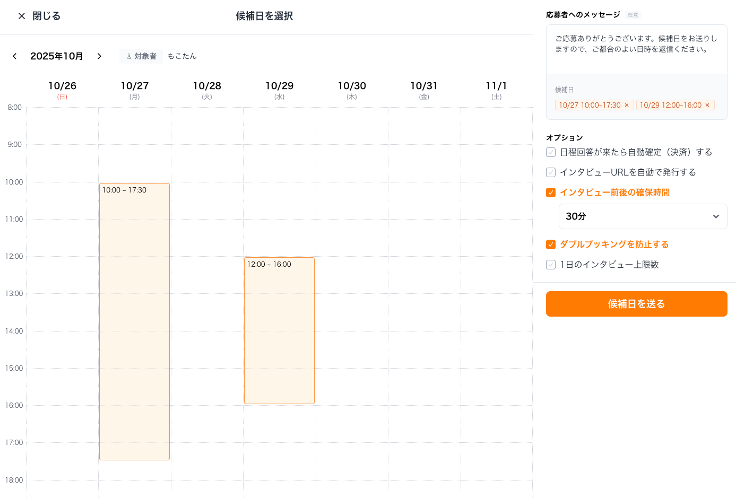Click the 10/31 (金) column header
The image size is (736, 498).
424,90
